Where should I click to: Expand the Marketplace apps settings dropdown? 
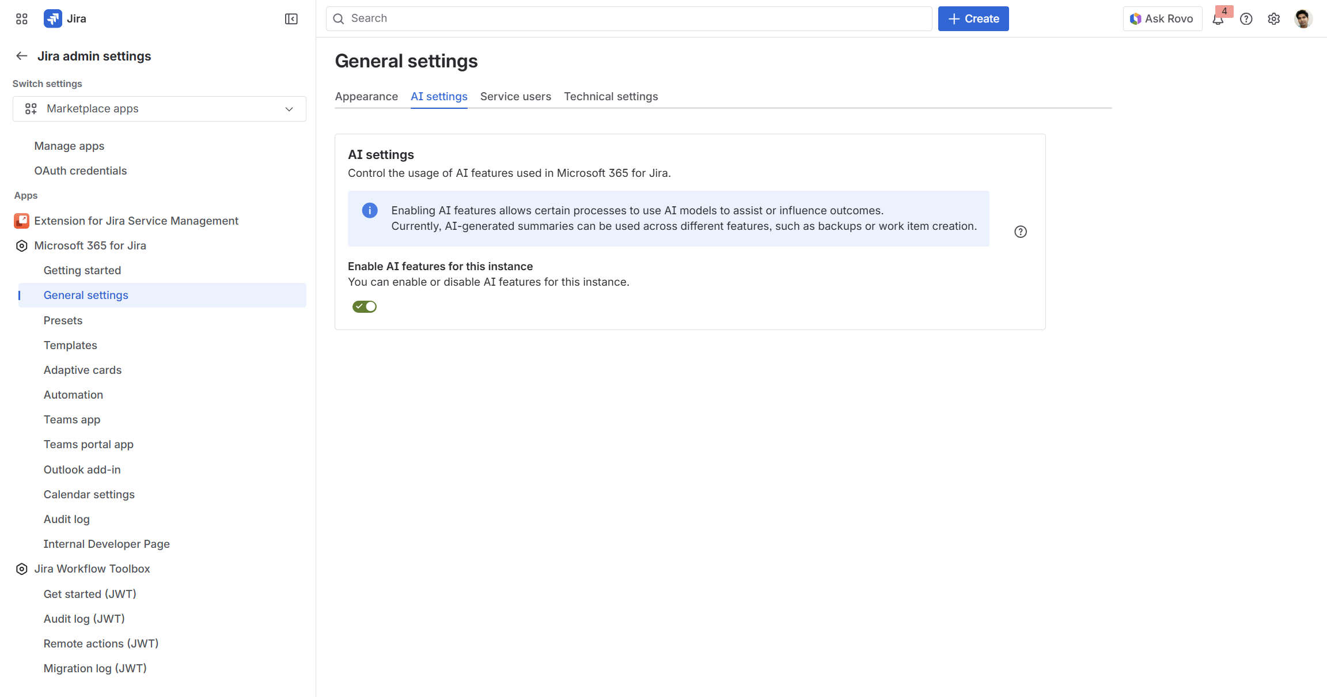[x=160, y=109]
